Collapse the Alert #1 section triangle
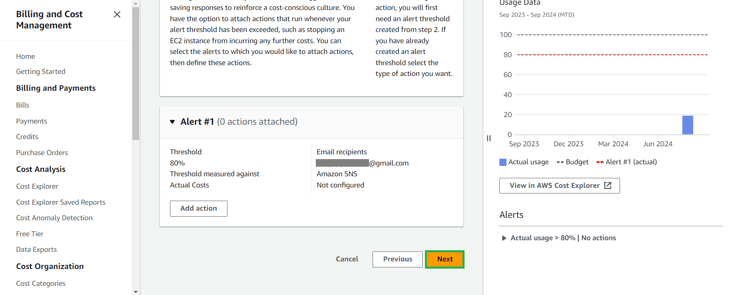 (x=172, y=122)
